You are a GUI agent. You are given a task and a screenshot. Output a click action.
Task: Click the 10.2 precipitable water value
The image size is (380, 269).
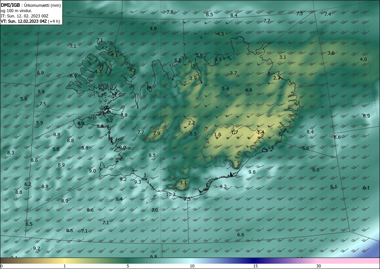171,194
